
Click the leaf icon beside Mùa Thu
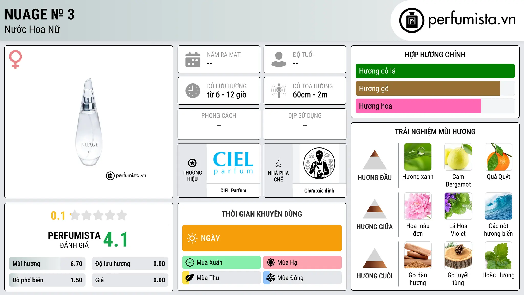coord(190,278)
